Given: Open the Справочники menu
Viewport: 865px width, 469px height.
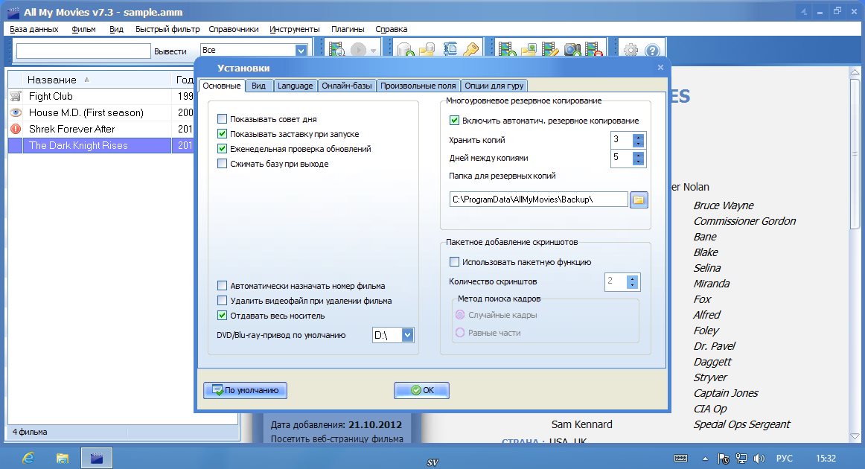Looking at the screenshot, I should (x=233, y=29).
